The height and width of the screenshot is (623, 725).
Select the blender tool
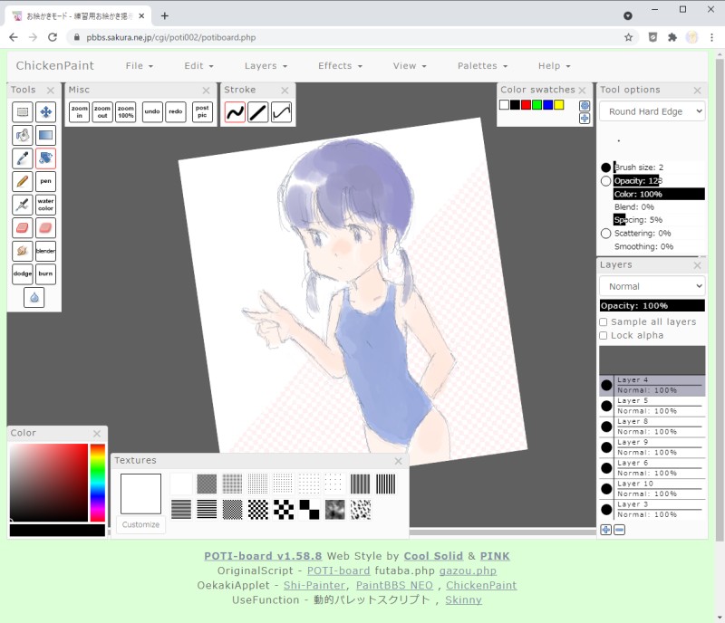click(x=45, y=251)
